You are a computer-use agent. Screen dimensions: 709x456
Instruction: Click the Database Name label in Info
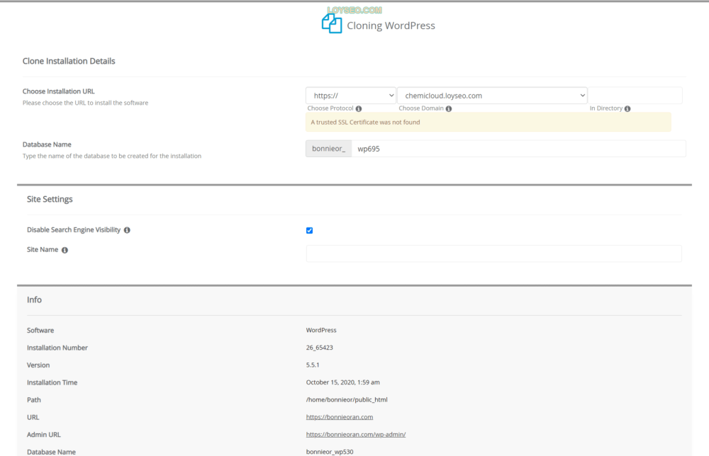click(51, 452)
